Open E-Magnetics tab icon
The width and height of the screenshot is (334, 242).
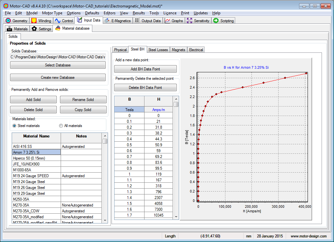pos(107,21)
